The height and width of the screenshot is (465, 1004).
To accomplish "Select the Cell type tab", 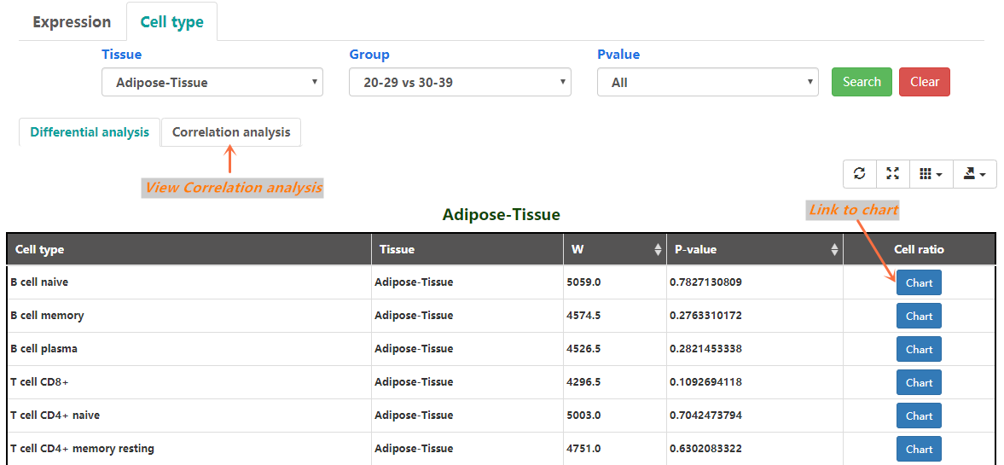I will click(171, 22).
